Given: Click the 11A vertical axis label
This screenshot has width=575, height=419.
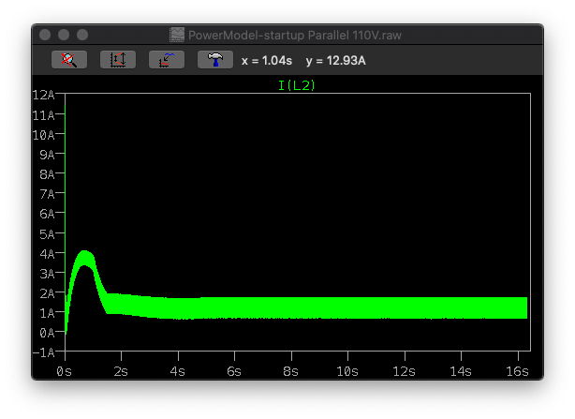Looking at the screenshot, I should tap(44, 115).
